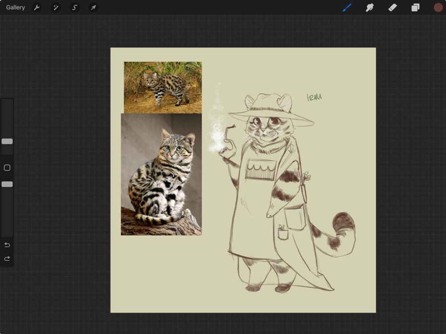
Task: Redo the last undone stroke
Action: tap(7, 258)
